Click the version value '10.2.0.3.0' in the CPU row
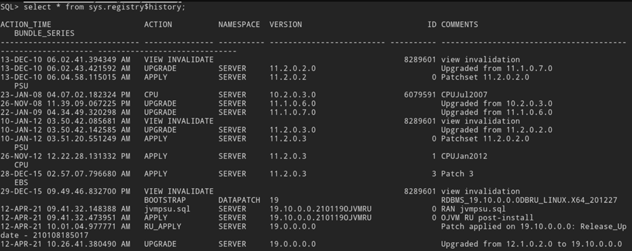632x251 pixels. [293, 95]
